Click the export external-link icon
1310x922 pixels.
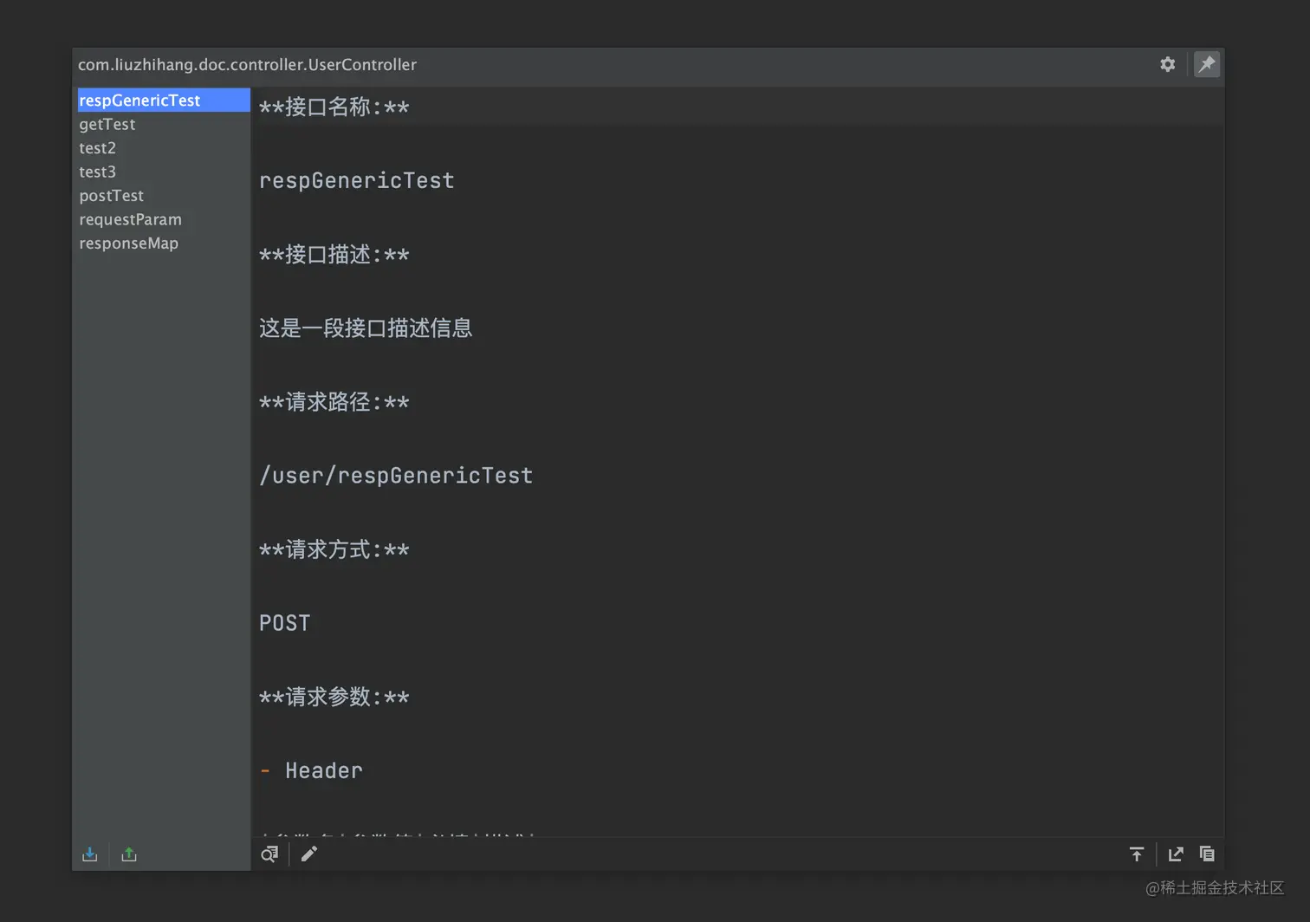click(x=1176, y=854)
